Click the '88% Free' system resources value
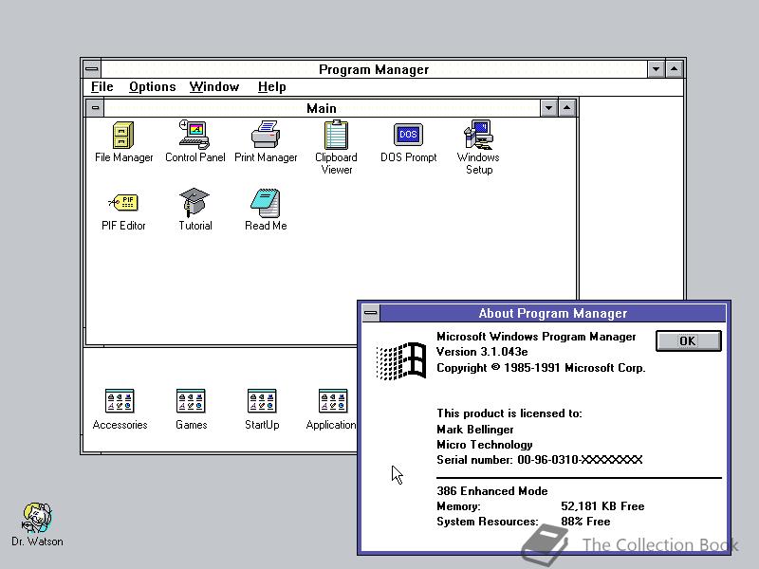This screenshot has height=569, width=759. coord(585,522)
